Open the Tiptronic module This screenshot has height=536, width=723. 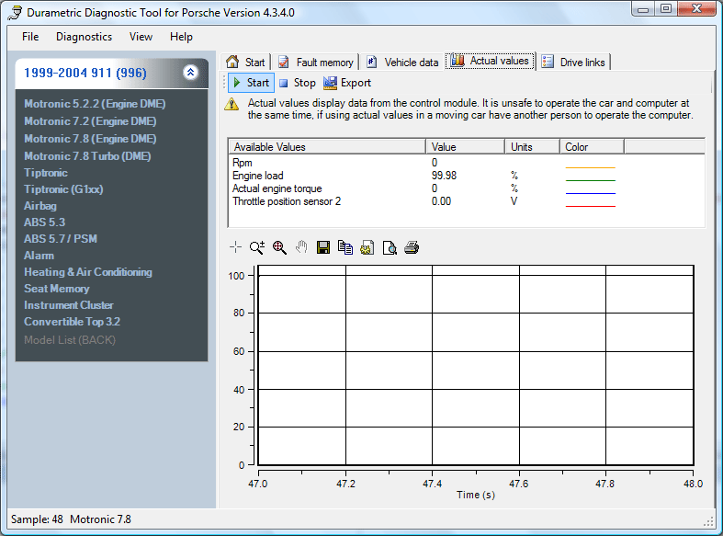(x=46, y=173)
